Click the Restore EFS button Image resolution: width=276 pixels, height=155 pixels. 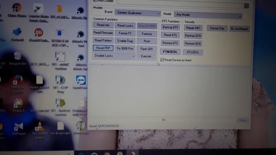(x=170, y=43)
